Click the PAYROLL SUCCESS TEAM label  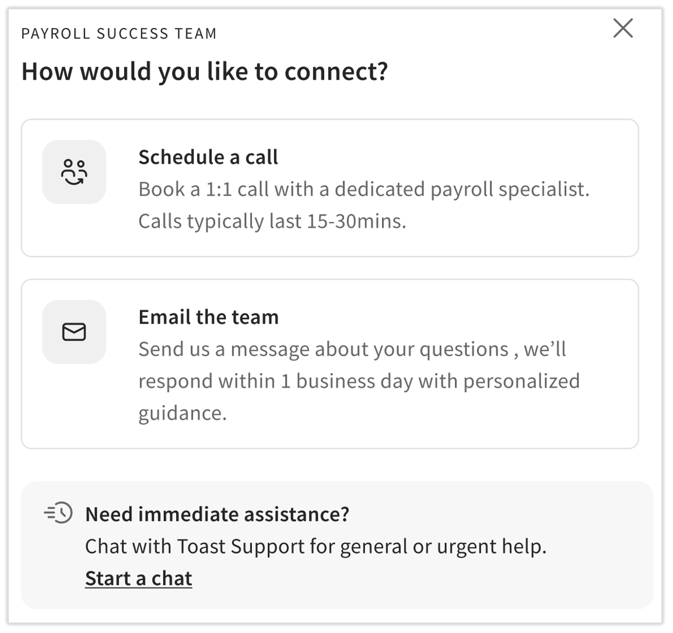[x=119, y=34]
